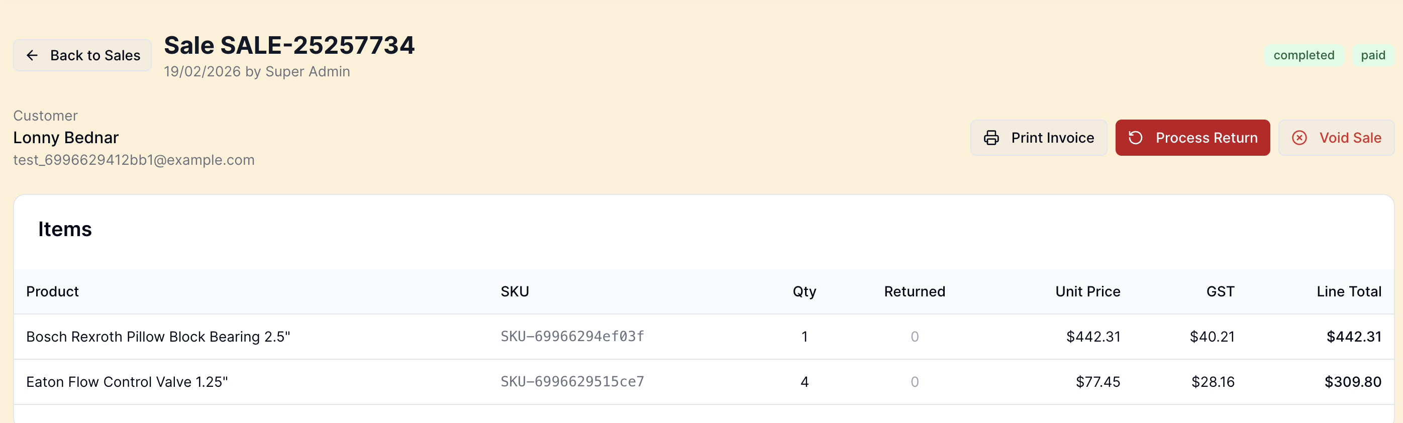Click the void circle-X icon

click(1299, 138)
